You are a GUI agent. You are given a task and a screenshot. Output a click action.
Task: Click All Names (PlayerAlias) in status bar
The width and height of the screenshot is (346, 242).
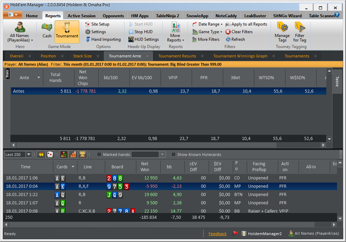point(314,234)
